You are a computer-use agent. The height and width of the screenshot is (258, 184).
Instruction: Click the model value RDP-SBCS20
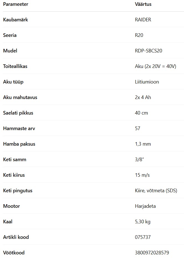click(149, 50)
